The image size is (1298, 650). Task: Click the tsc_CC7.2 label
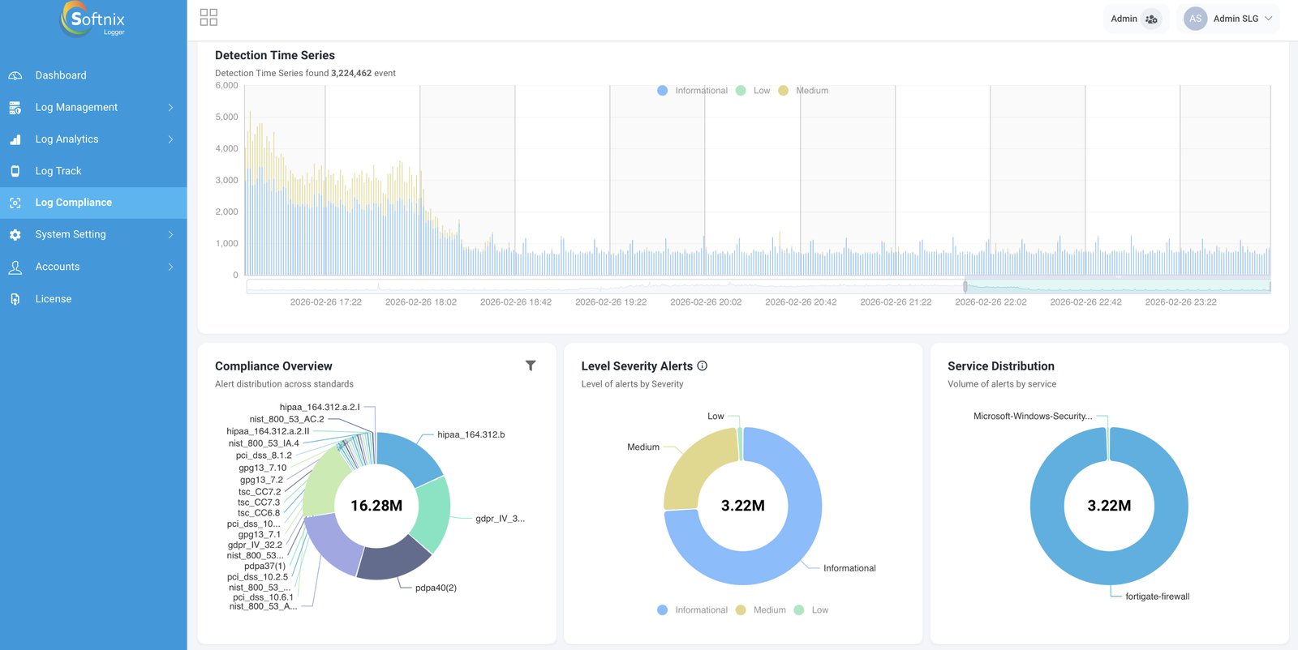(260, 492)
